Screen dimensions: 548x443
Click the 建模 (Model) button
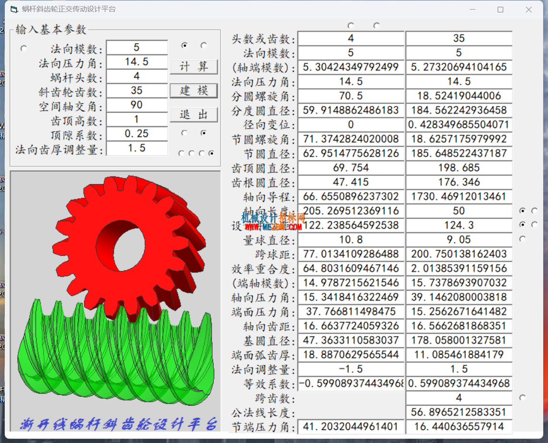click(x=194, y=91)
